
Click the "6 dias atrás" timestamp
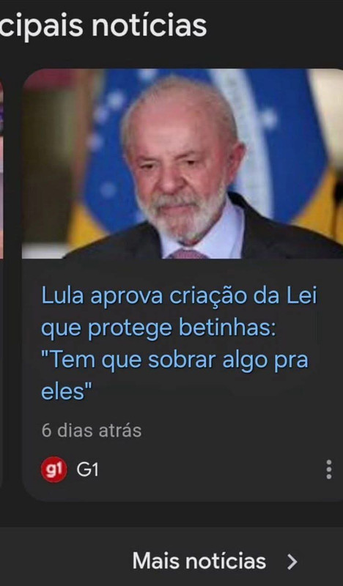92,431
